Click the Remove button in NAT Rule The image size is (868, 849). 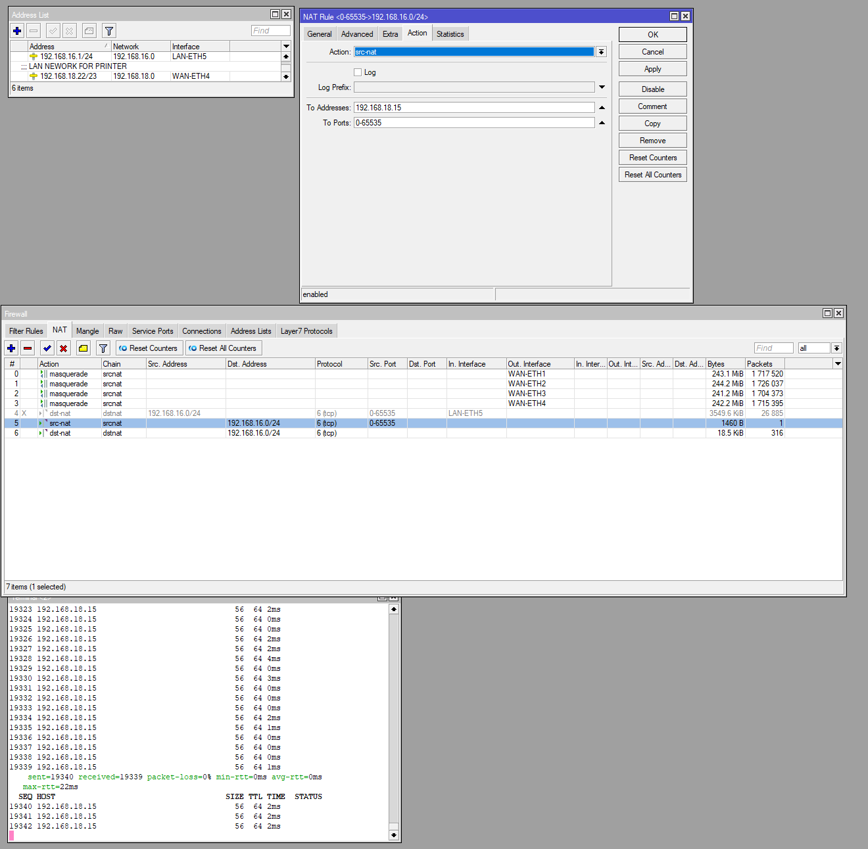[653, 141]
